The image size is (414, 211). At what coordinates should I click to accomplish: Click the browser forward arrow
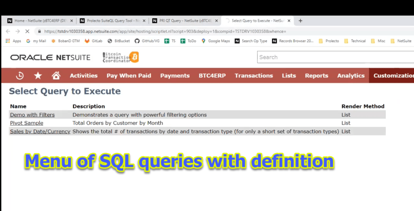coord(18,31)
